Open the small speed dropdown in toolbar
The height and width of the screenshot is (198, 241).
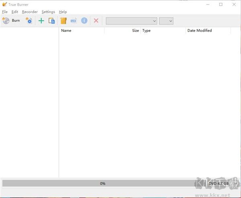tap(166, 21)
